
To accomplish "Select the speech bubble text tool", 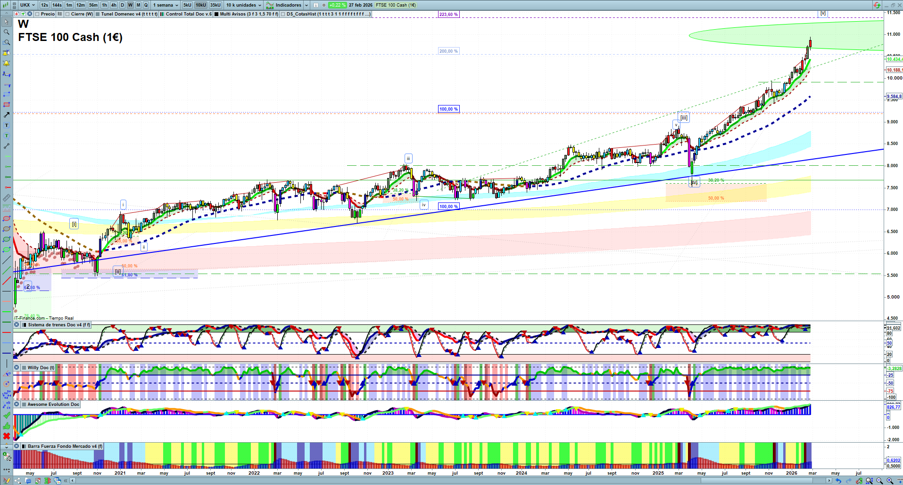I will click(7, 136).
